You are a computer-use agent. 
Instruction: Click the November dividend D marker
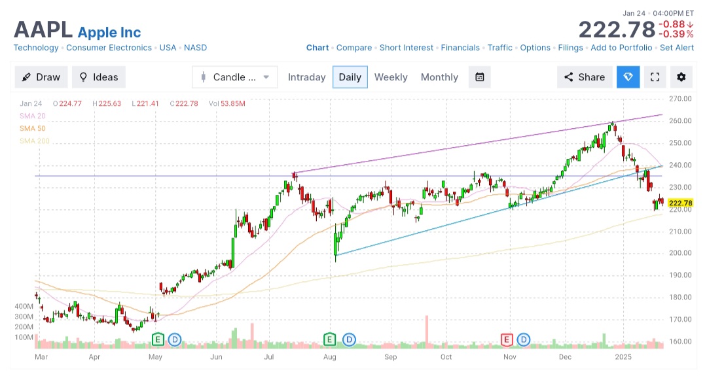click(x=524, y=339)
